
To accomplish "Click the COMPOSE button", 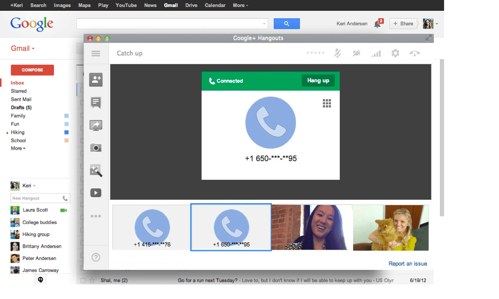I will 32,70.
